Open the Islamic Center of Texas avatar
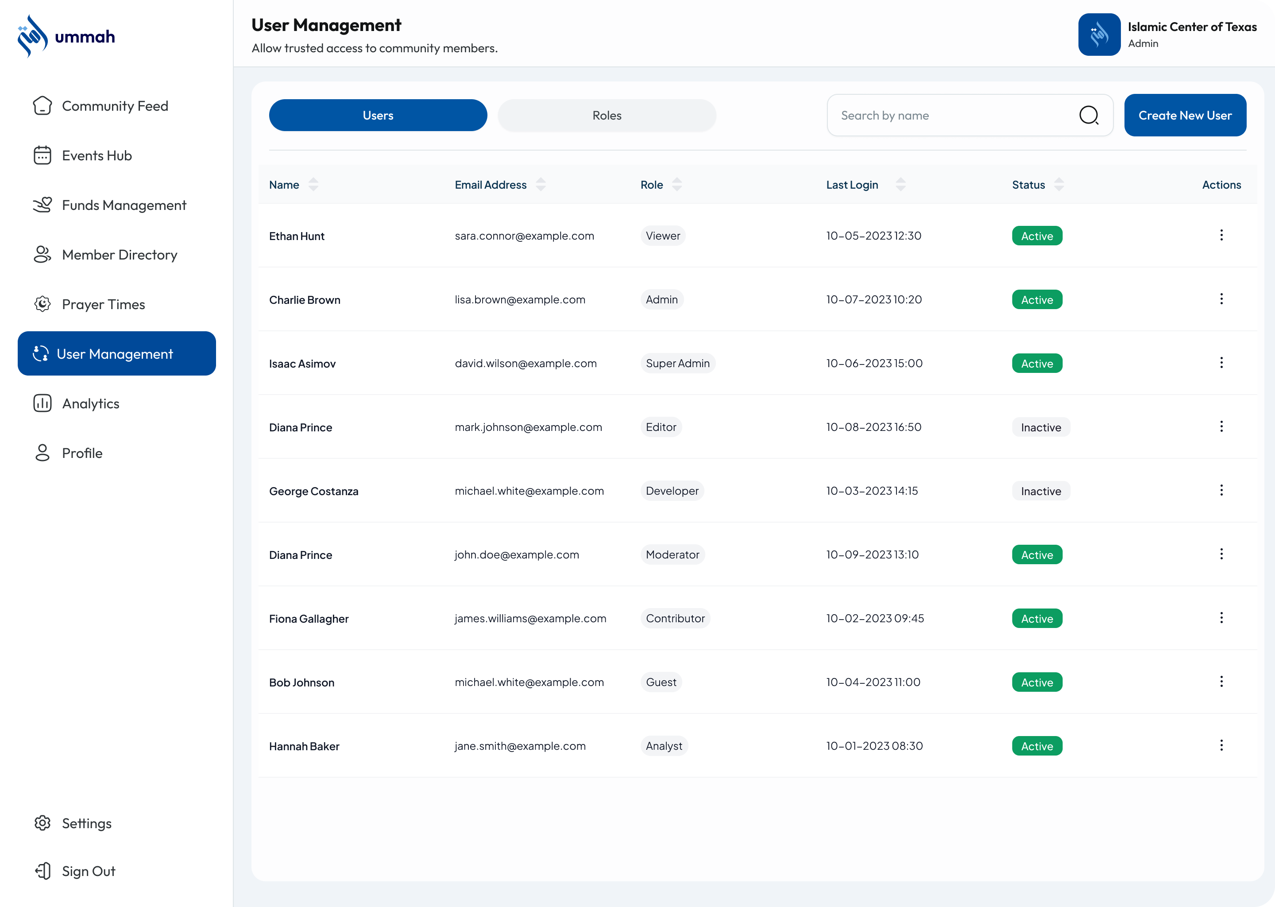 click(1099, 35)
